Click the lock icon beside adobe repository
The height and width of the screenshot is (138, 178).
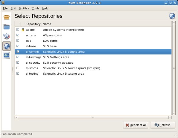[x=23, y=30]
